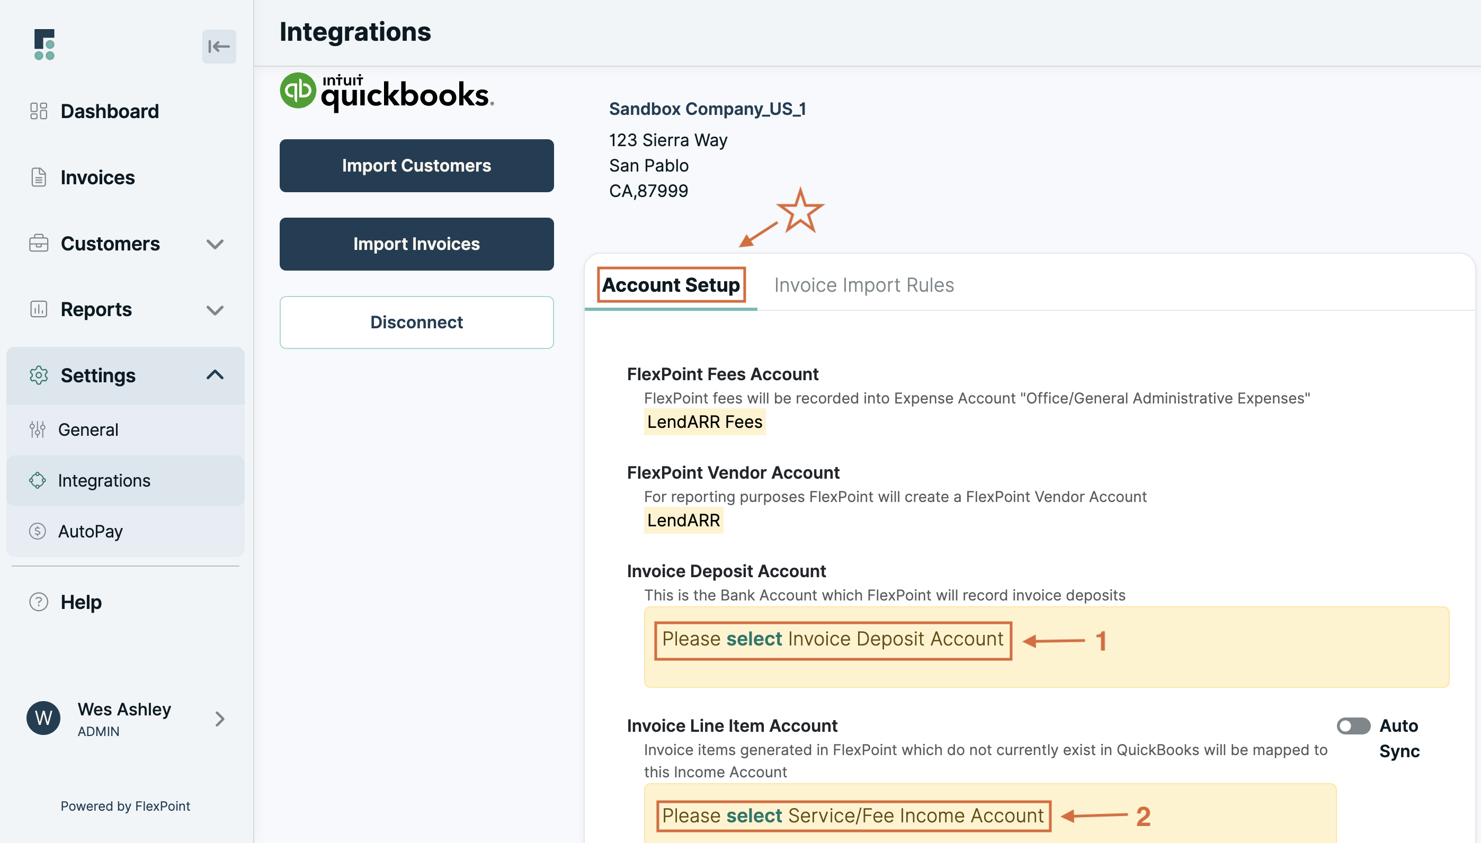Click the Import Customers button
Screen dimensions: 1481x843
416,166
